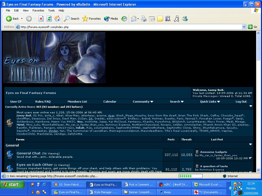Open the Tools menu

[51, 10]
